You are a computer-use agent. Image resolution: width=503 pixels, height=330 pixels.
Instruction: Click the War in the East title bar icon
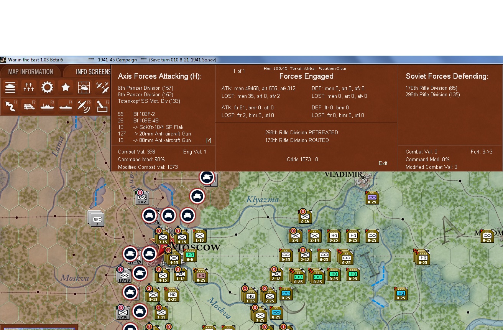[x=3, y=60]
